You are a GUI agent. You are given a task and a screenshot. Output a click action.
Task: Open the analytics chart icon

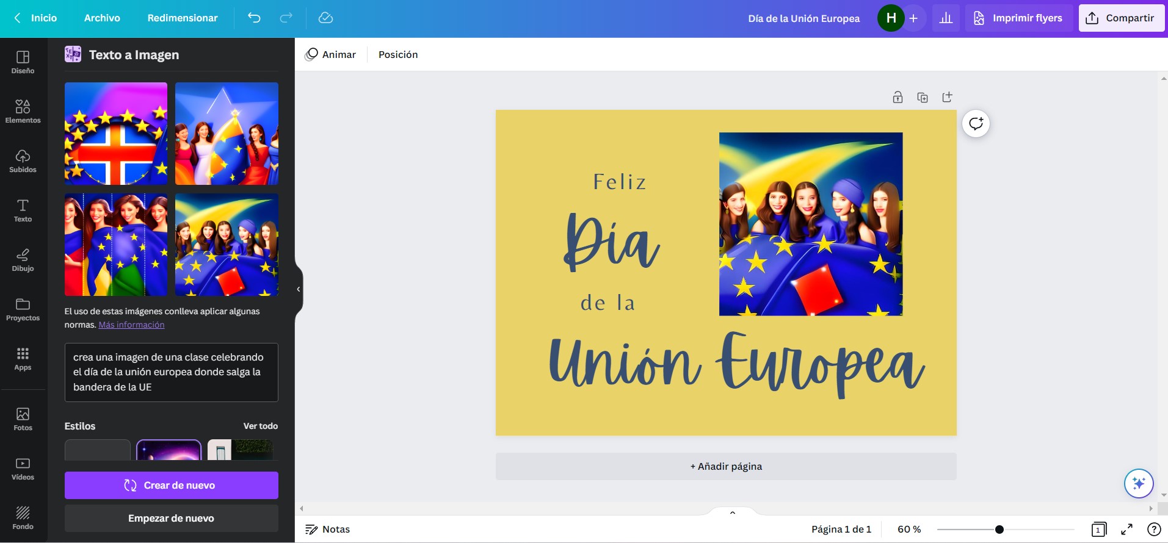946,18
